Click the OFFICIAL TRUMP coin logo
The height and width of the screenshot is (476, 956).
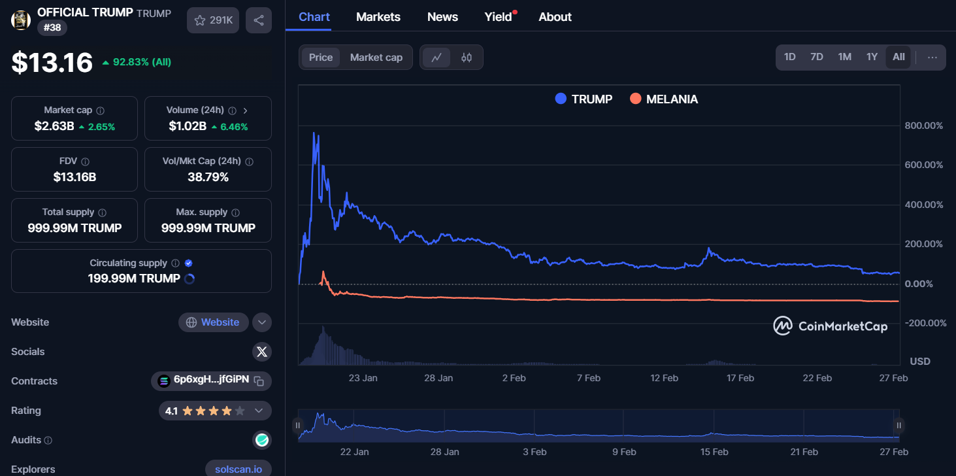pos(21,20)
